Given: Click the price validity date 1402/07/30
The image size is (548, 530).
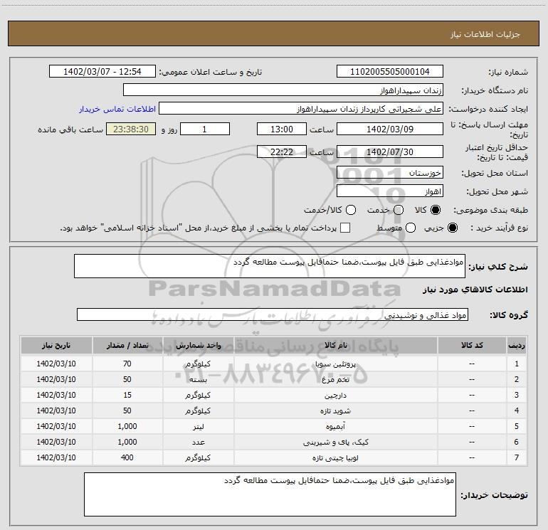Looking at the screenshot, I should click(x=390, y=152).
